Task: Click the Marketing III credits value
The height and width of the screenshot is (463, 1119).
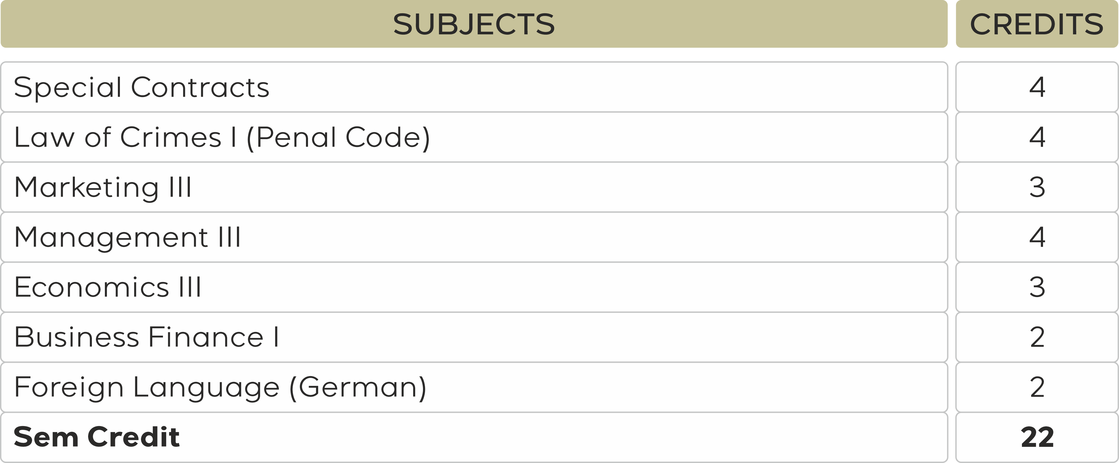Action: tap(1037, 187)
